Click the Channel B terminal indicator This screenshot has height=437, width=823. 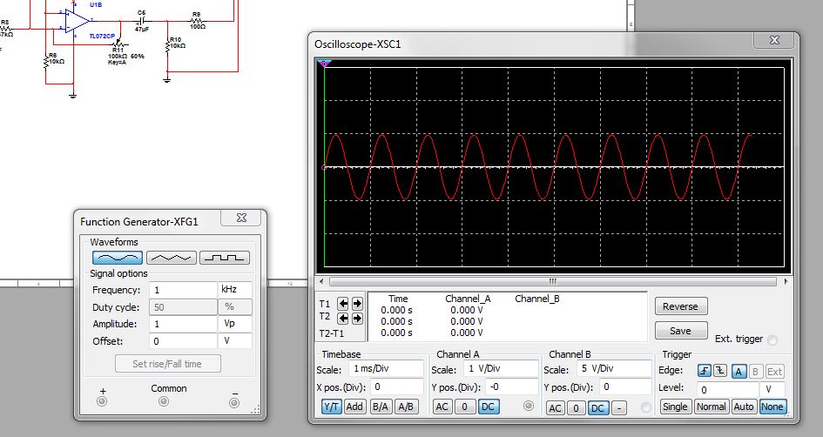(x=645, y=407)
